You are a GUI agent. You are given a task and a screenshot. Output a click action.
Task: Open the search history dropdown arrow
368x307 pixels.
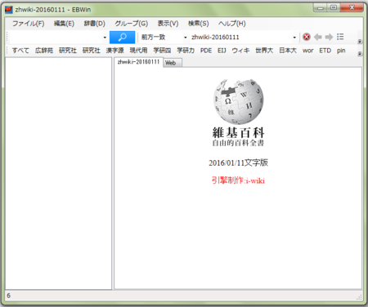pos(105,38)
